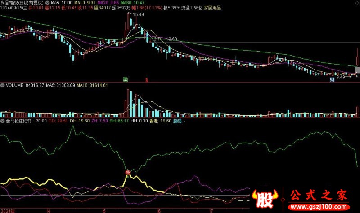Click the float shares 流通1.56亿
The image size is (360, 213).
192,8
